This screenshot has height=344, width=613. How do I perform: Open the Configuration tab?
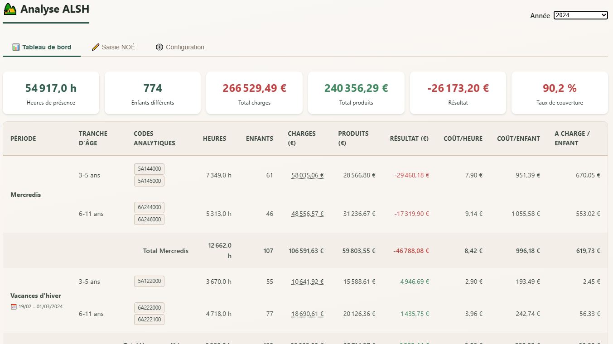[180, 47]
